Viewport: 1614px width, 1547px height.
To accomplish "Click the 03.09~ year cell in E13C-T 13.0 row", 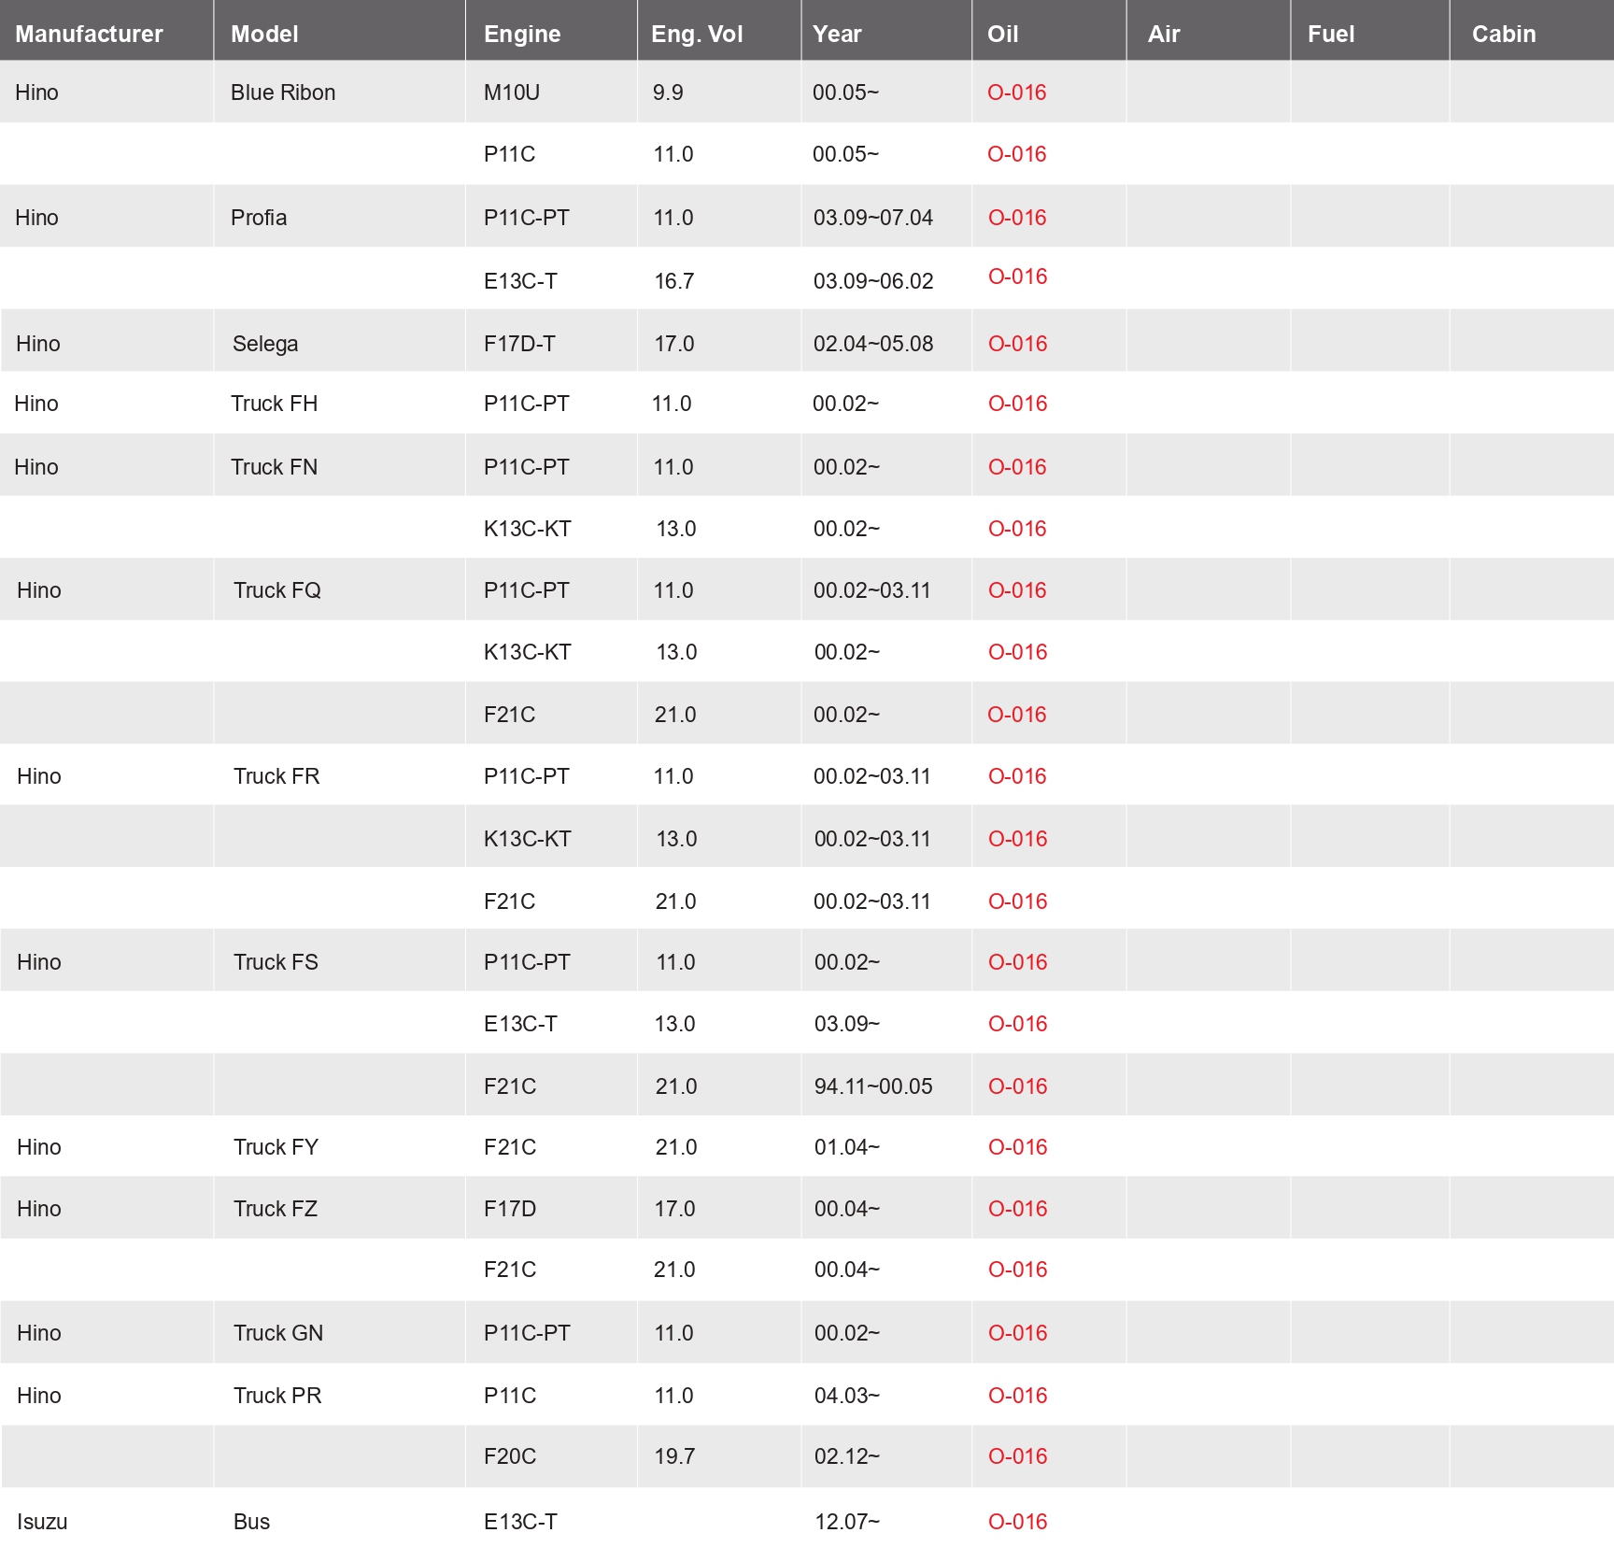I will 847,1024.
